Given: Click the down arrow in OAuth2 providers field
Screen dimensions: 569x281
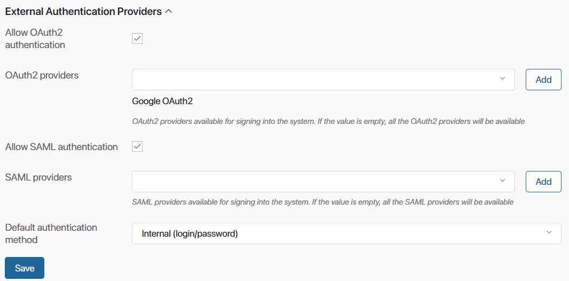Looking at the screenshot, I should (x=503, y=79).
